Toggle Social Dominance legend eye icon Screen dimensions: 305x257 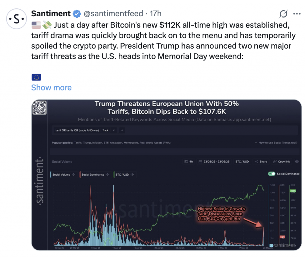[x=107, y=174]
